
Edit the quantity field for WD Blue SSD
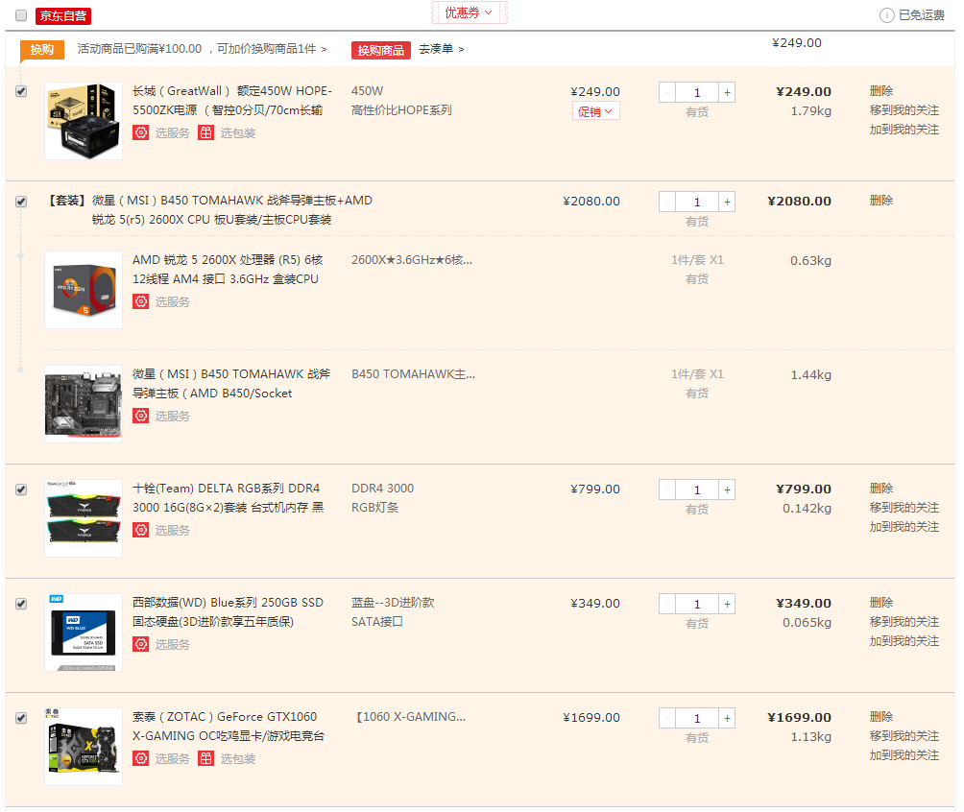[697, 604]
